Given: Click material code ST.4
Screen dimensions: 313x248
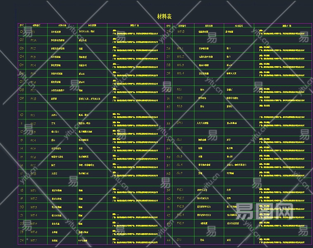Looking at the screenshot, I should (33, 141).
